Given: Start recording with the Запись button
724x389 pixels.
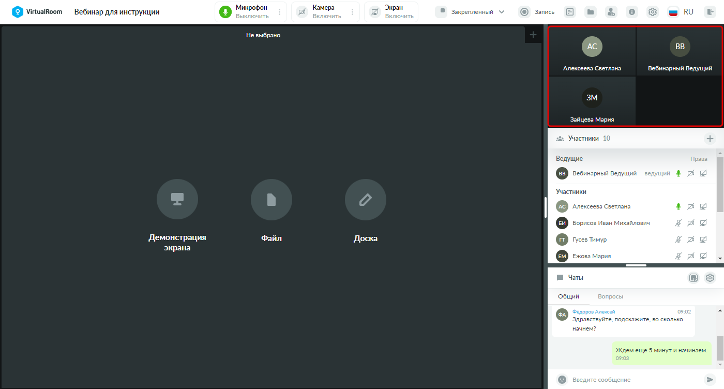Looking at the screenshot, I should [537, 12].
